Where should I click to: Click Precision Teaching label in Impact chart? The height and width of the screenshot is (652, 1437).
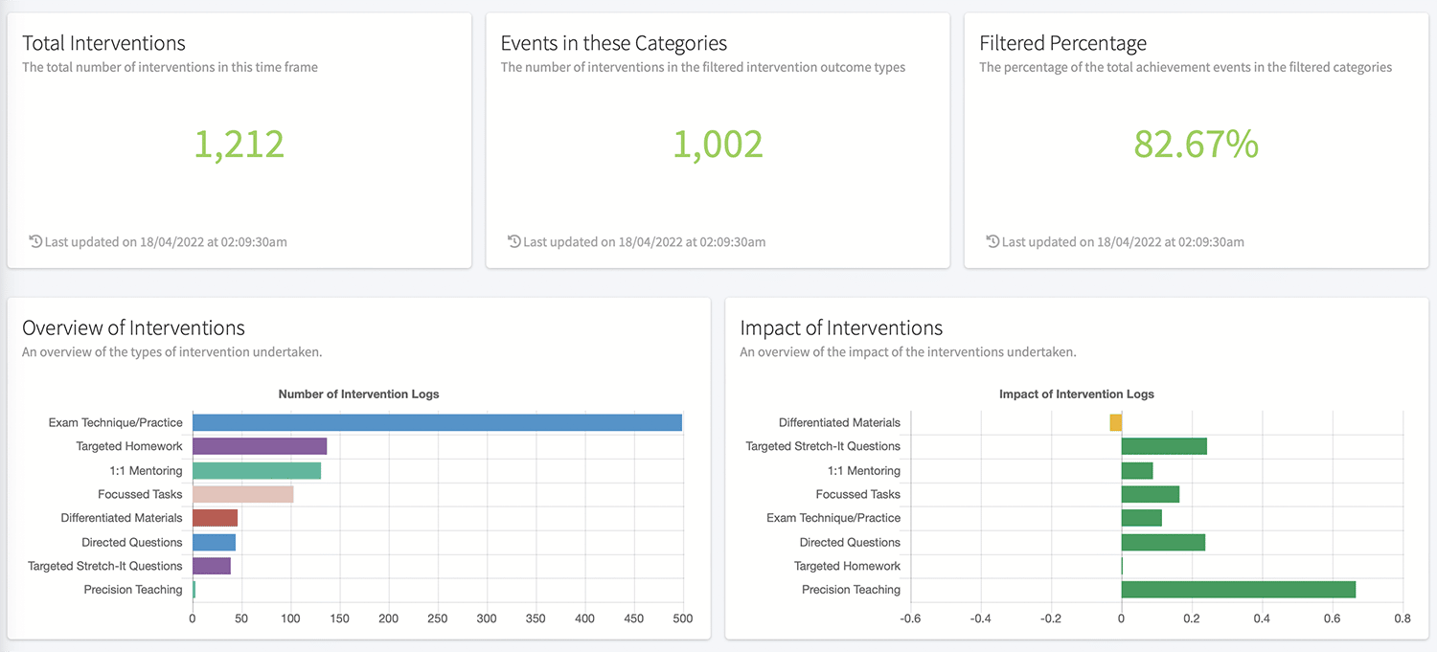pos(852,590)
